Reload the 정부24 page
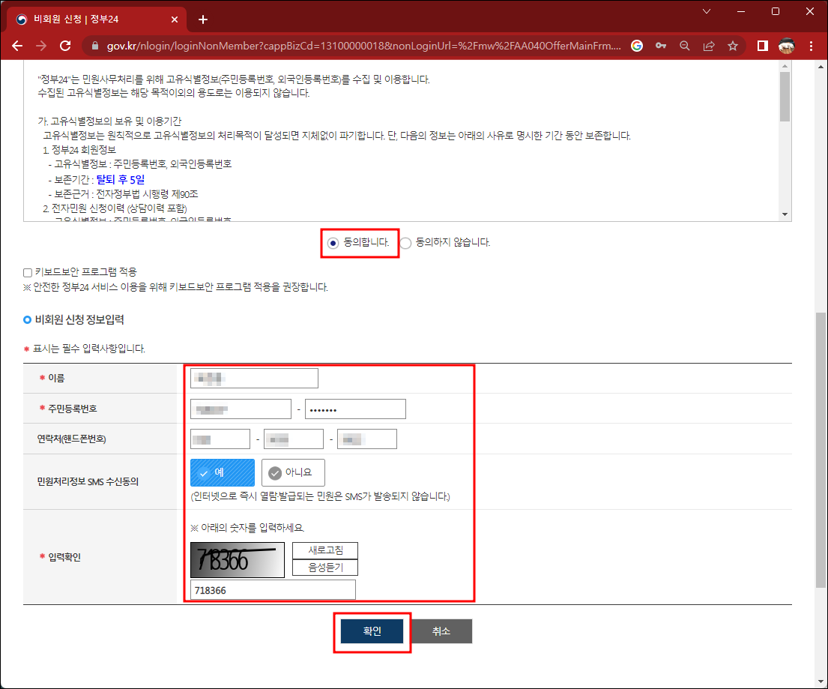The image size is (828, 689). pos(66,46)
